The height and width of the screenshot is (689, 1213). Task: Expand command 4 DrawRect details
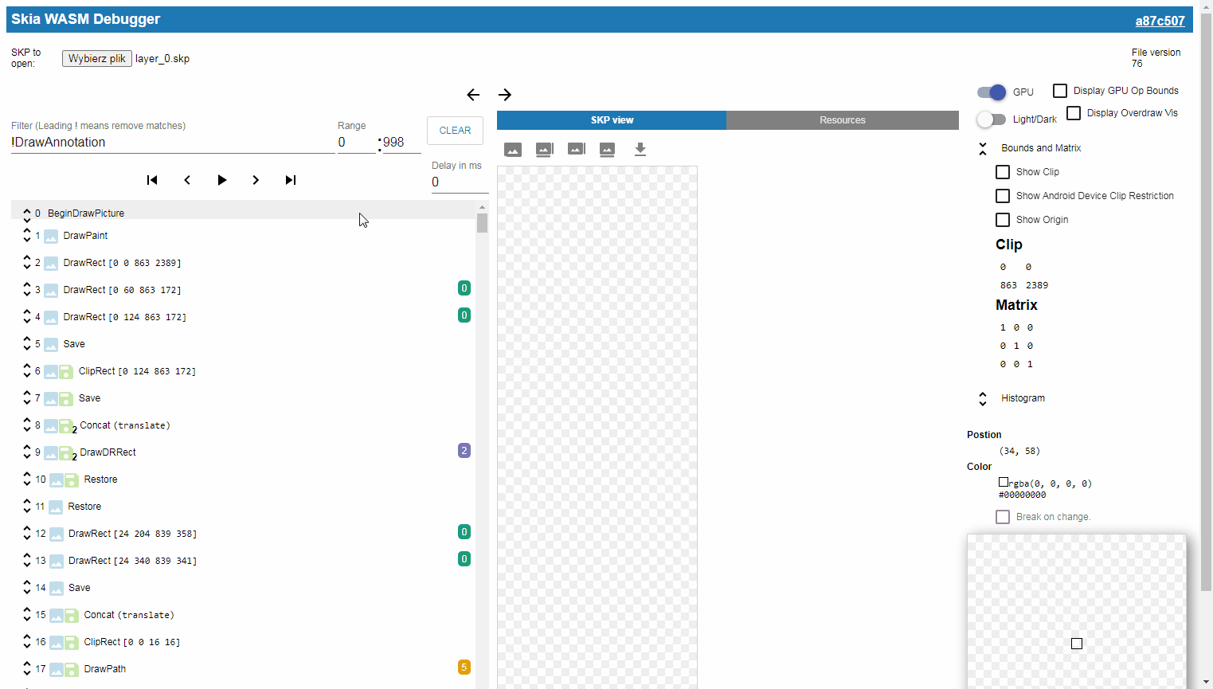pos(27,318)
